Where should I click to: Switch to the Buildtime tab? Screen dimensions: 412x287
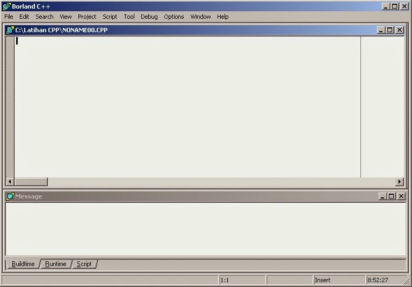tap(23, 263)
